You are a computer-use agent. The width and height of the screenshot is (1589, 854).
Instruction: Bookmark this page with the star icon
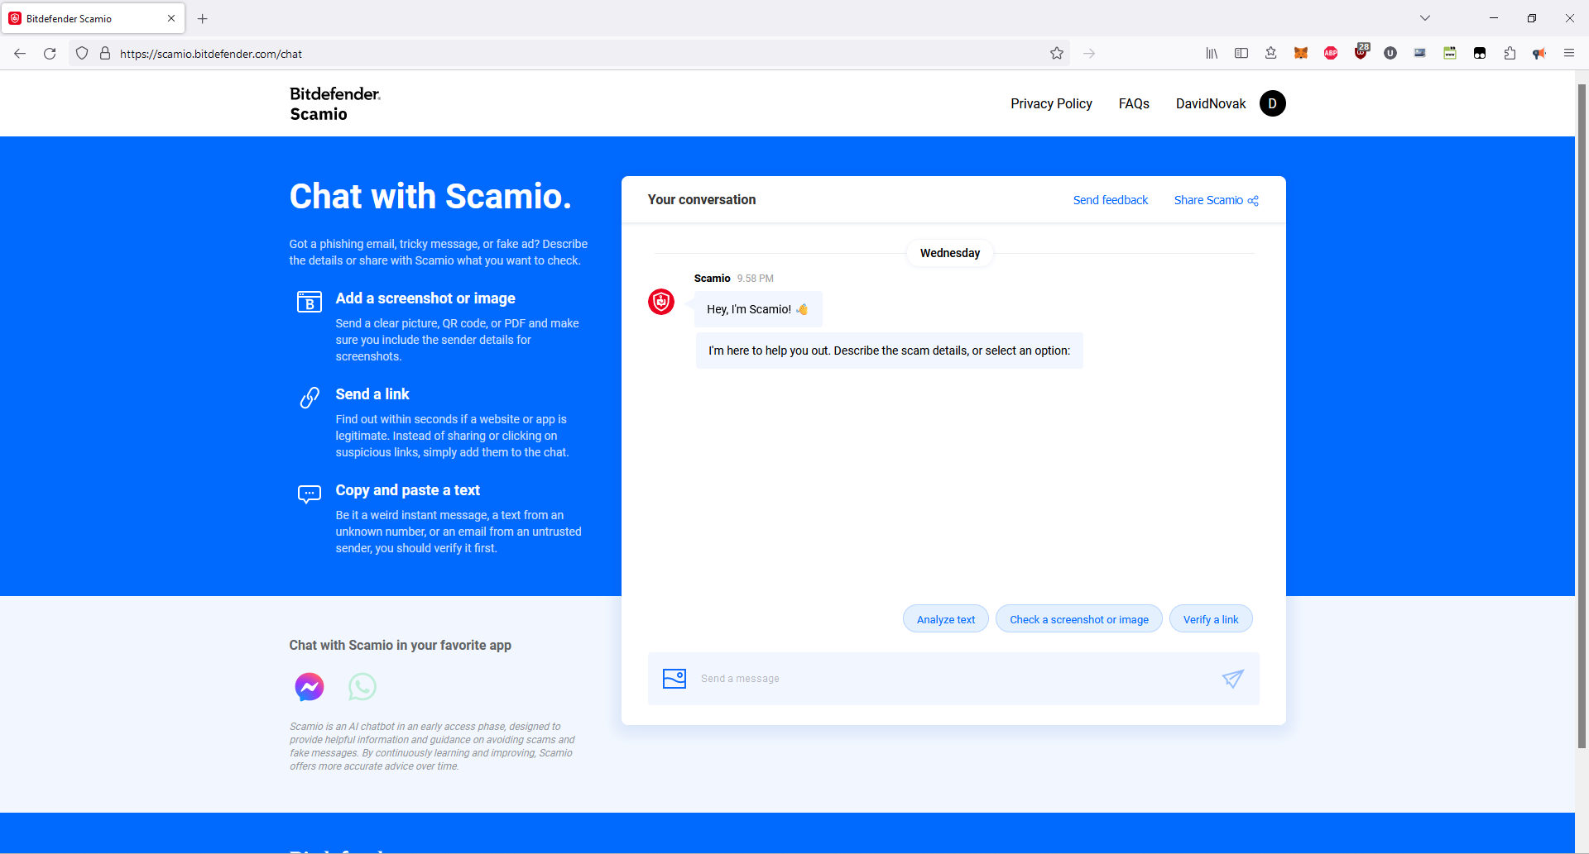pos(1057,54)
